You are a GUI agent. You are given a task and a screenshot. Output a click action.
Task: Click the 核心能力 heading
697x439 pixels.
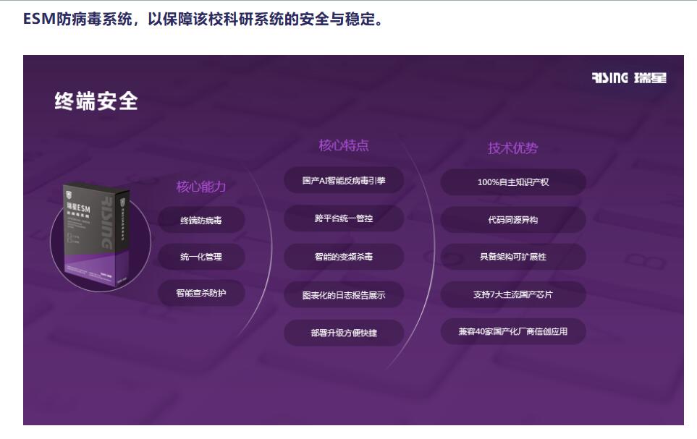[201, 186]
